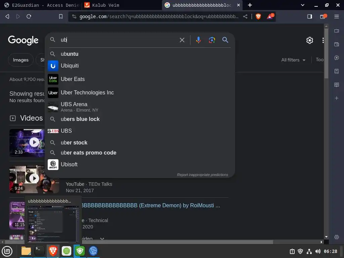This screenshot has width=344, height=258.
Task: Click the vertical page scrollbar
Action: point(326,53)
